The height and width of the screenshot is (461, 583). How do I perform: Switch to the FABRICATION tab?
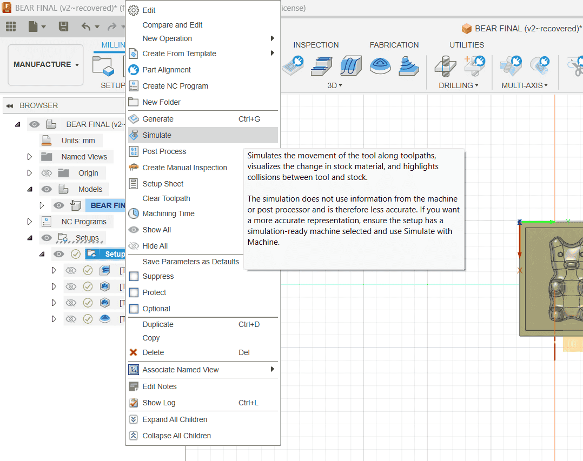(394, 45)
